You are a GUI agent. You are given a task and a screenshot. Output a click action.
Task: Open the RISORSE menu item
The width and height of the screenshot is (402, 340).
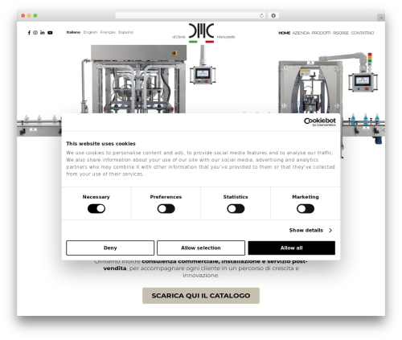pyautogui.click(x=341, y=33)
